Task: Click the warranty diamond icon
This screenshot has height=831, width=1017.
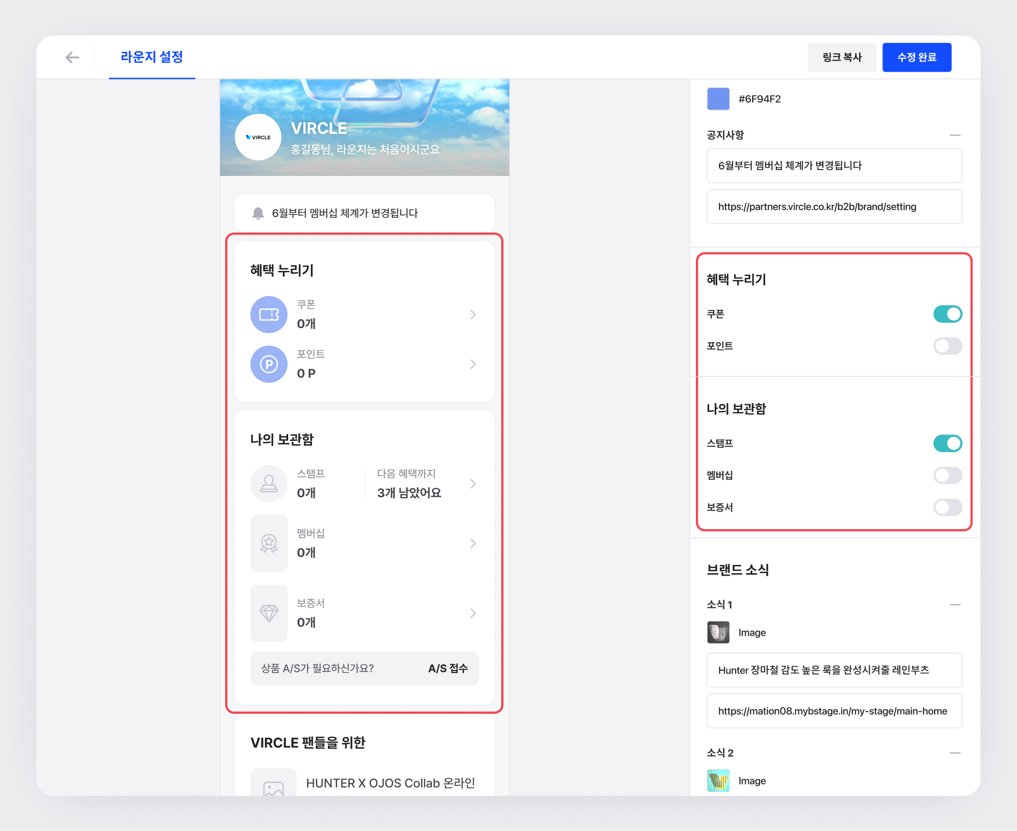Action: [x=269, y=613]
